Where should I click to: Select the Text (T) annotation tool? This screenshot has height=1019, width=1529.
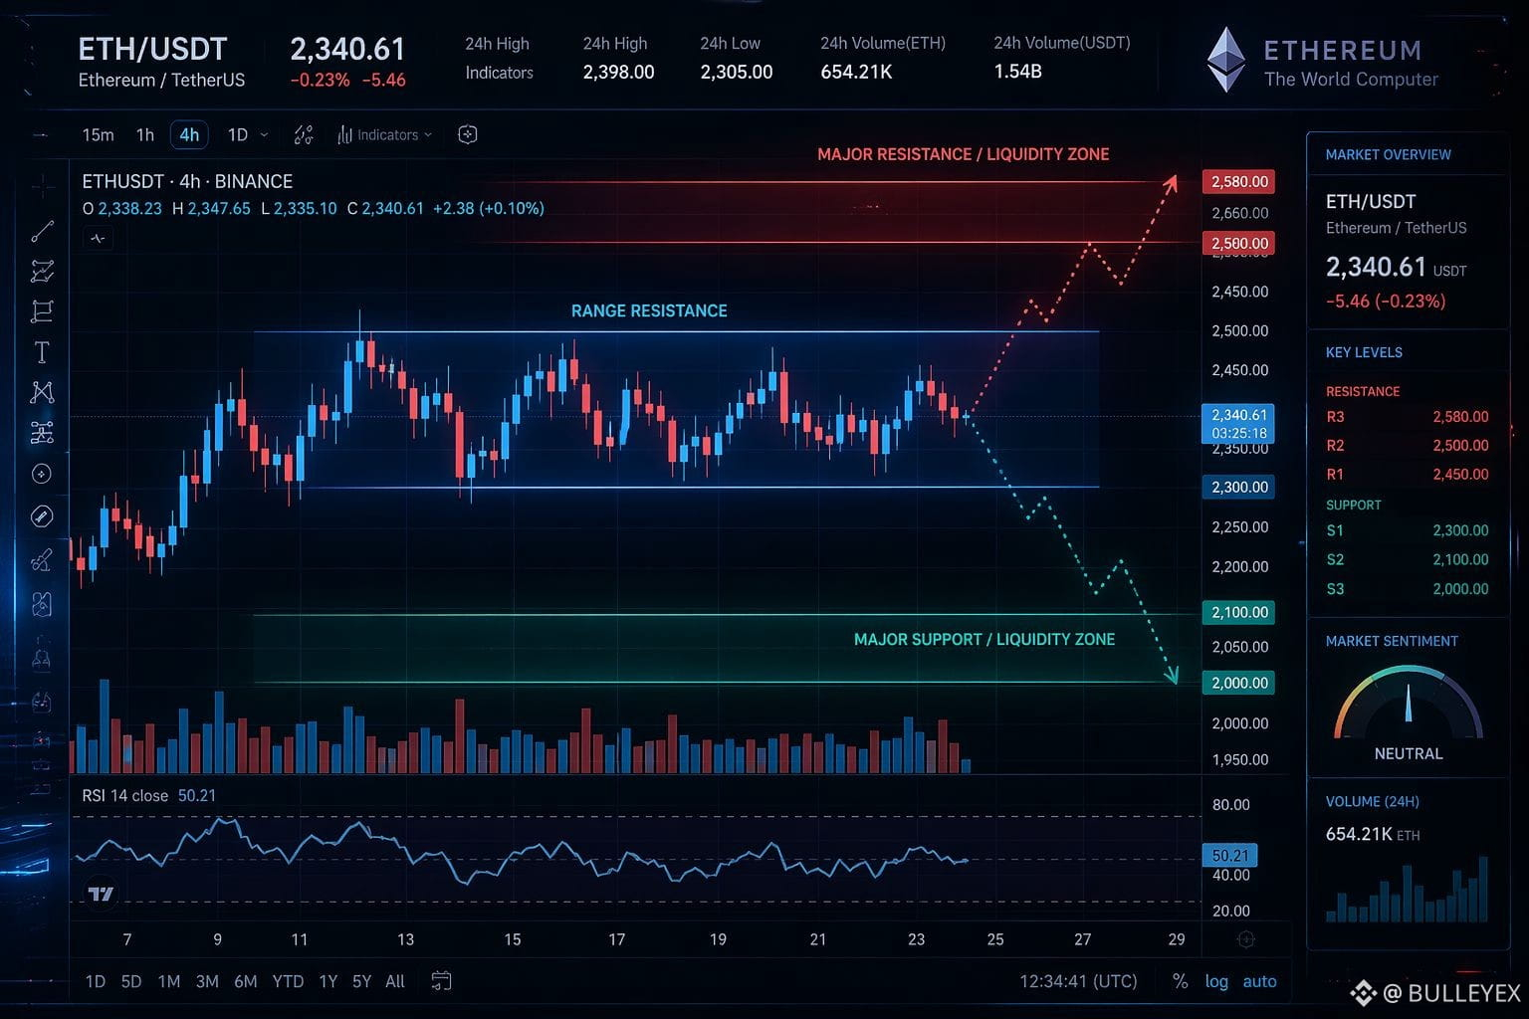click(x=42, y=352)
